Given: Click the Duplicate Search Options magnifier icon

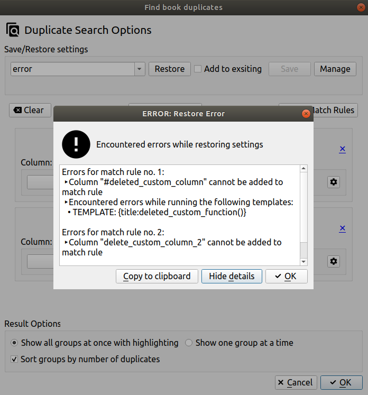Looking at the screenshot, I should 13,30.
